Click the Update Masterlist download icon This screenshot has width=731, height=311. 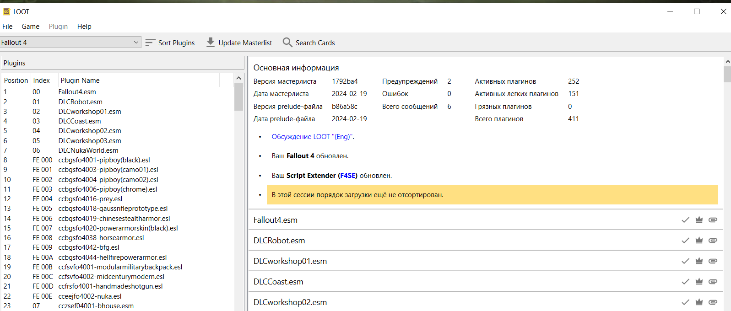(x=211, y=43)
